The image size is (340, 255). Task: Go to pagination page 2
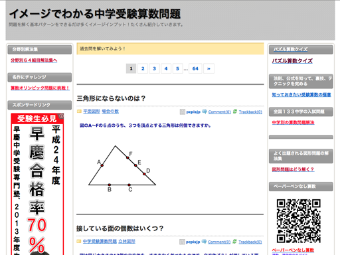(x=143, y=68)
